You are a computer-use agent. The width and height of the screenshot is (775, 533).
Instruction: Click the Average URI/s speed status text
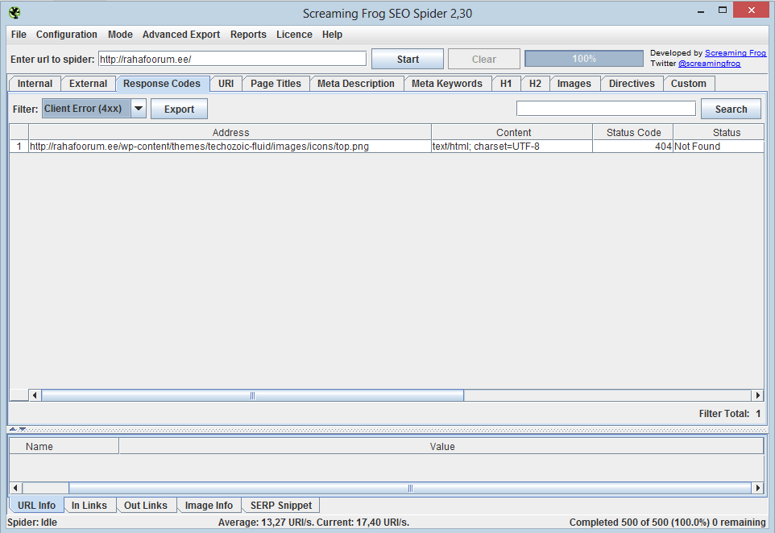pyautogui.click(x=313, y=523)
